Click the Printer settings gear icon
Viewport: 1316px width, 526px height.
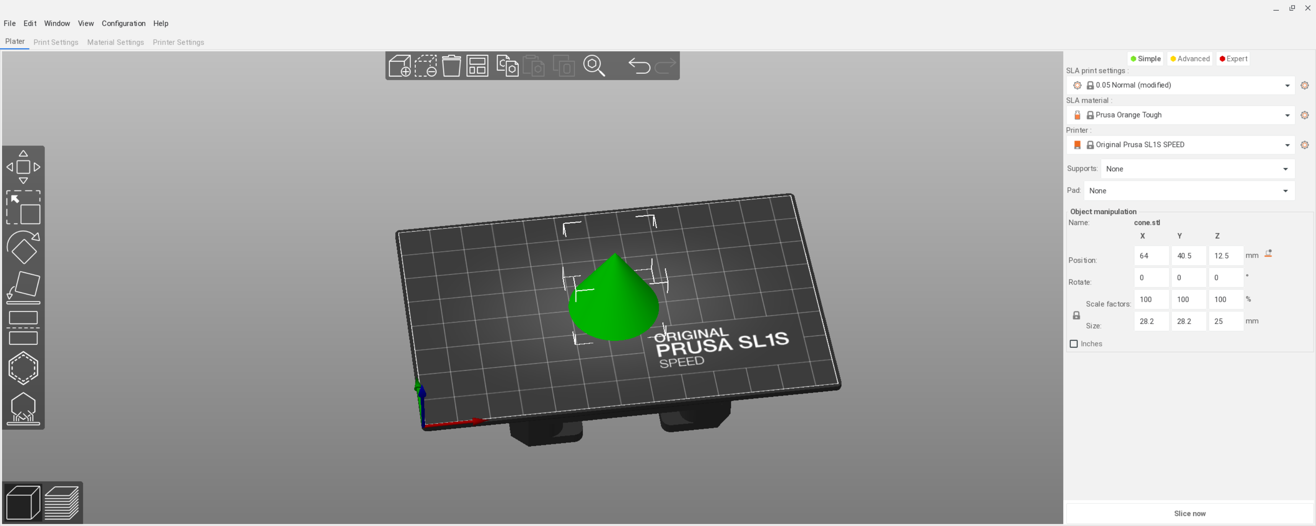[x=1304, y=145]
